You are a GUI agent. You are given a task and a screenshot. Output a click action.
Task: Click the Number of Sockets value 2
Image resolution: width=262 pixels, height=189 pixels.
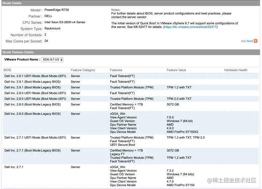point(45,35)
